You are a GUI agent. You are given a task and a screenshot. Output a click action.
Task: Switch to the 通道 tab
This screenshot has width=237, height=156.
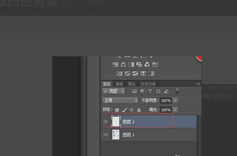point(119,84)
